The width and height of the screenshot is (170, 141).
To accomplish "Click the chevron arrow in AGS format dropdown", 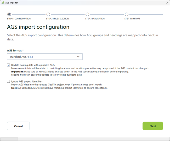I will click(78, 56).
